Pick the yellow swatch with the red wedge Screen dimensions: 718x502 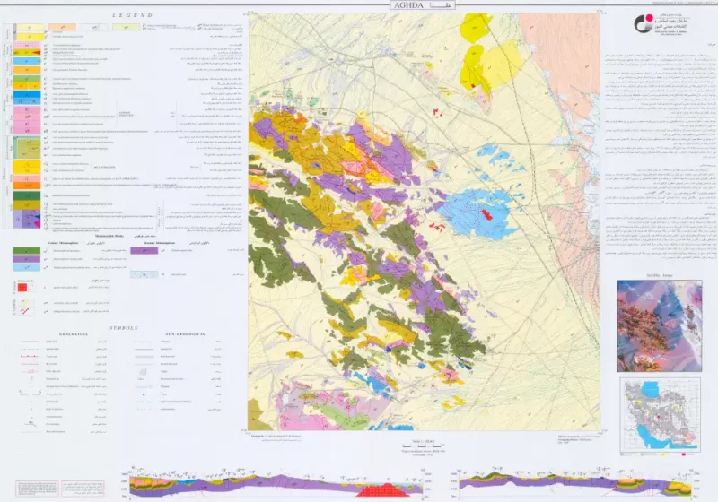click(27, 53)
